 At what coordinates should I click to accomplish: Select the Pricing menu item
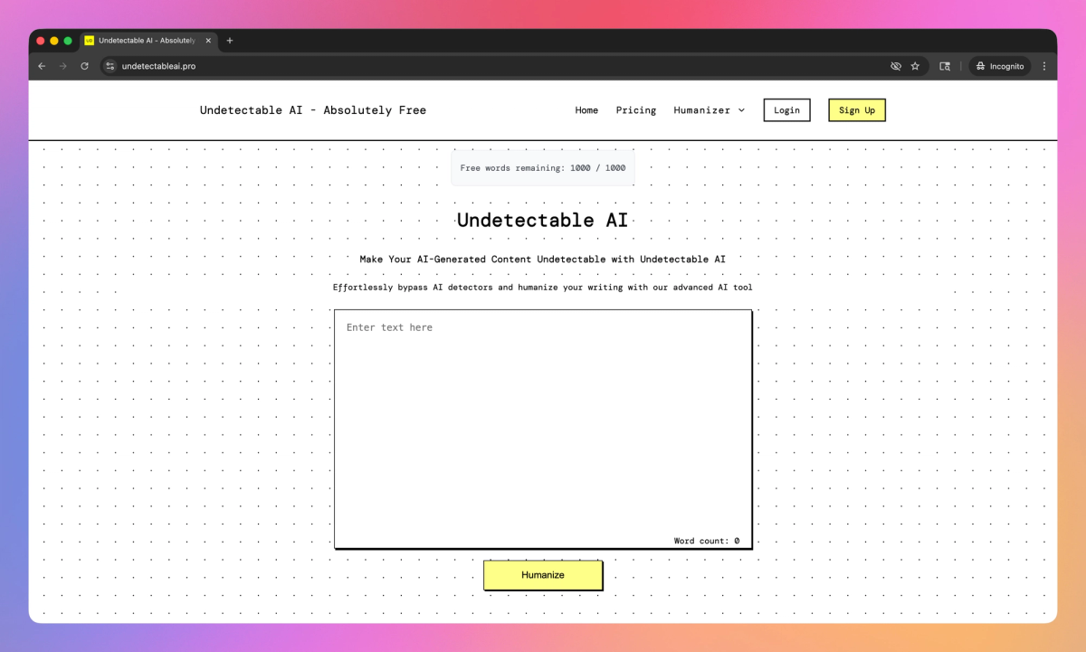pos(636,110)
